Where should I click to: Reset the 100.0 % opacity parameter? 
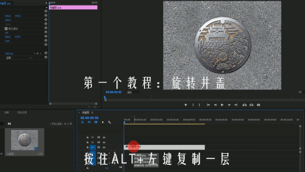pyautogui.click(x=46, y=53)
